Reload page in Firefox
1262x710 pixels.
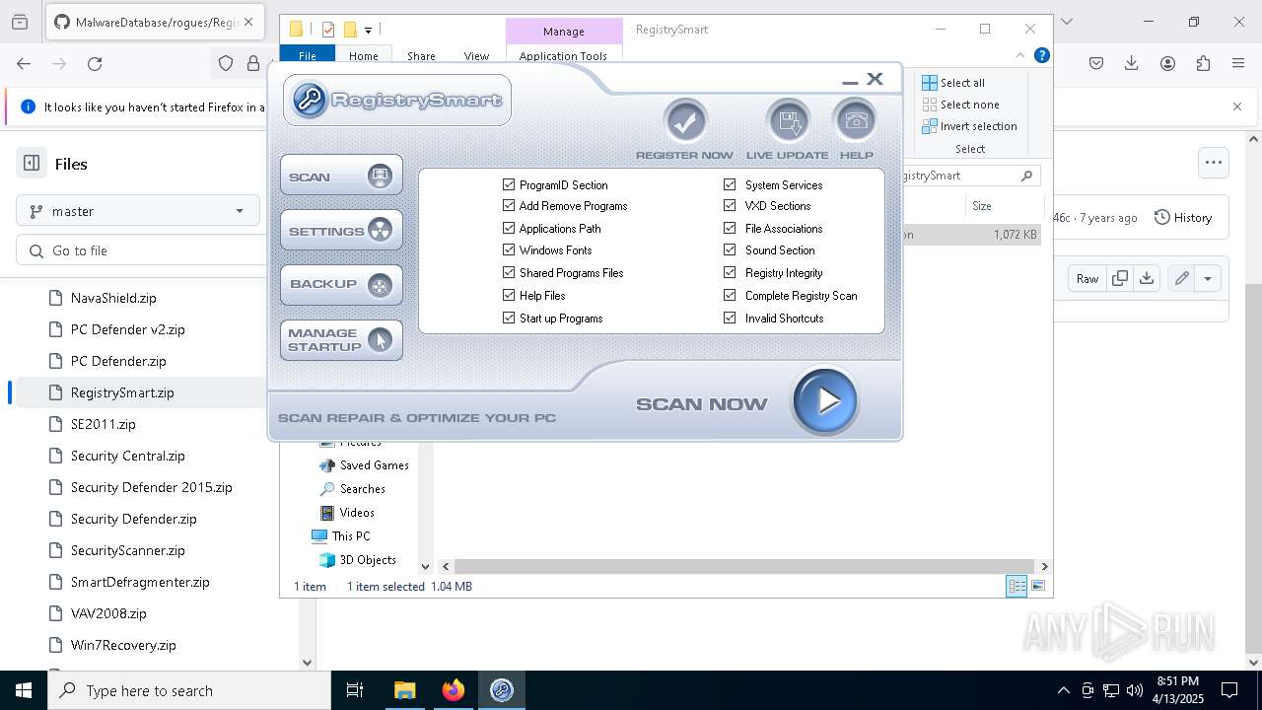point(95,64)
